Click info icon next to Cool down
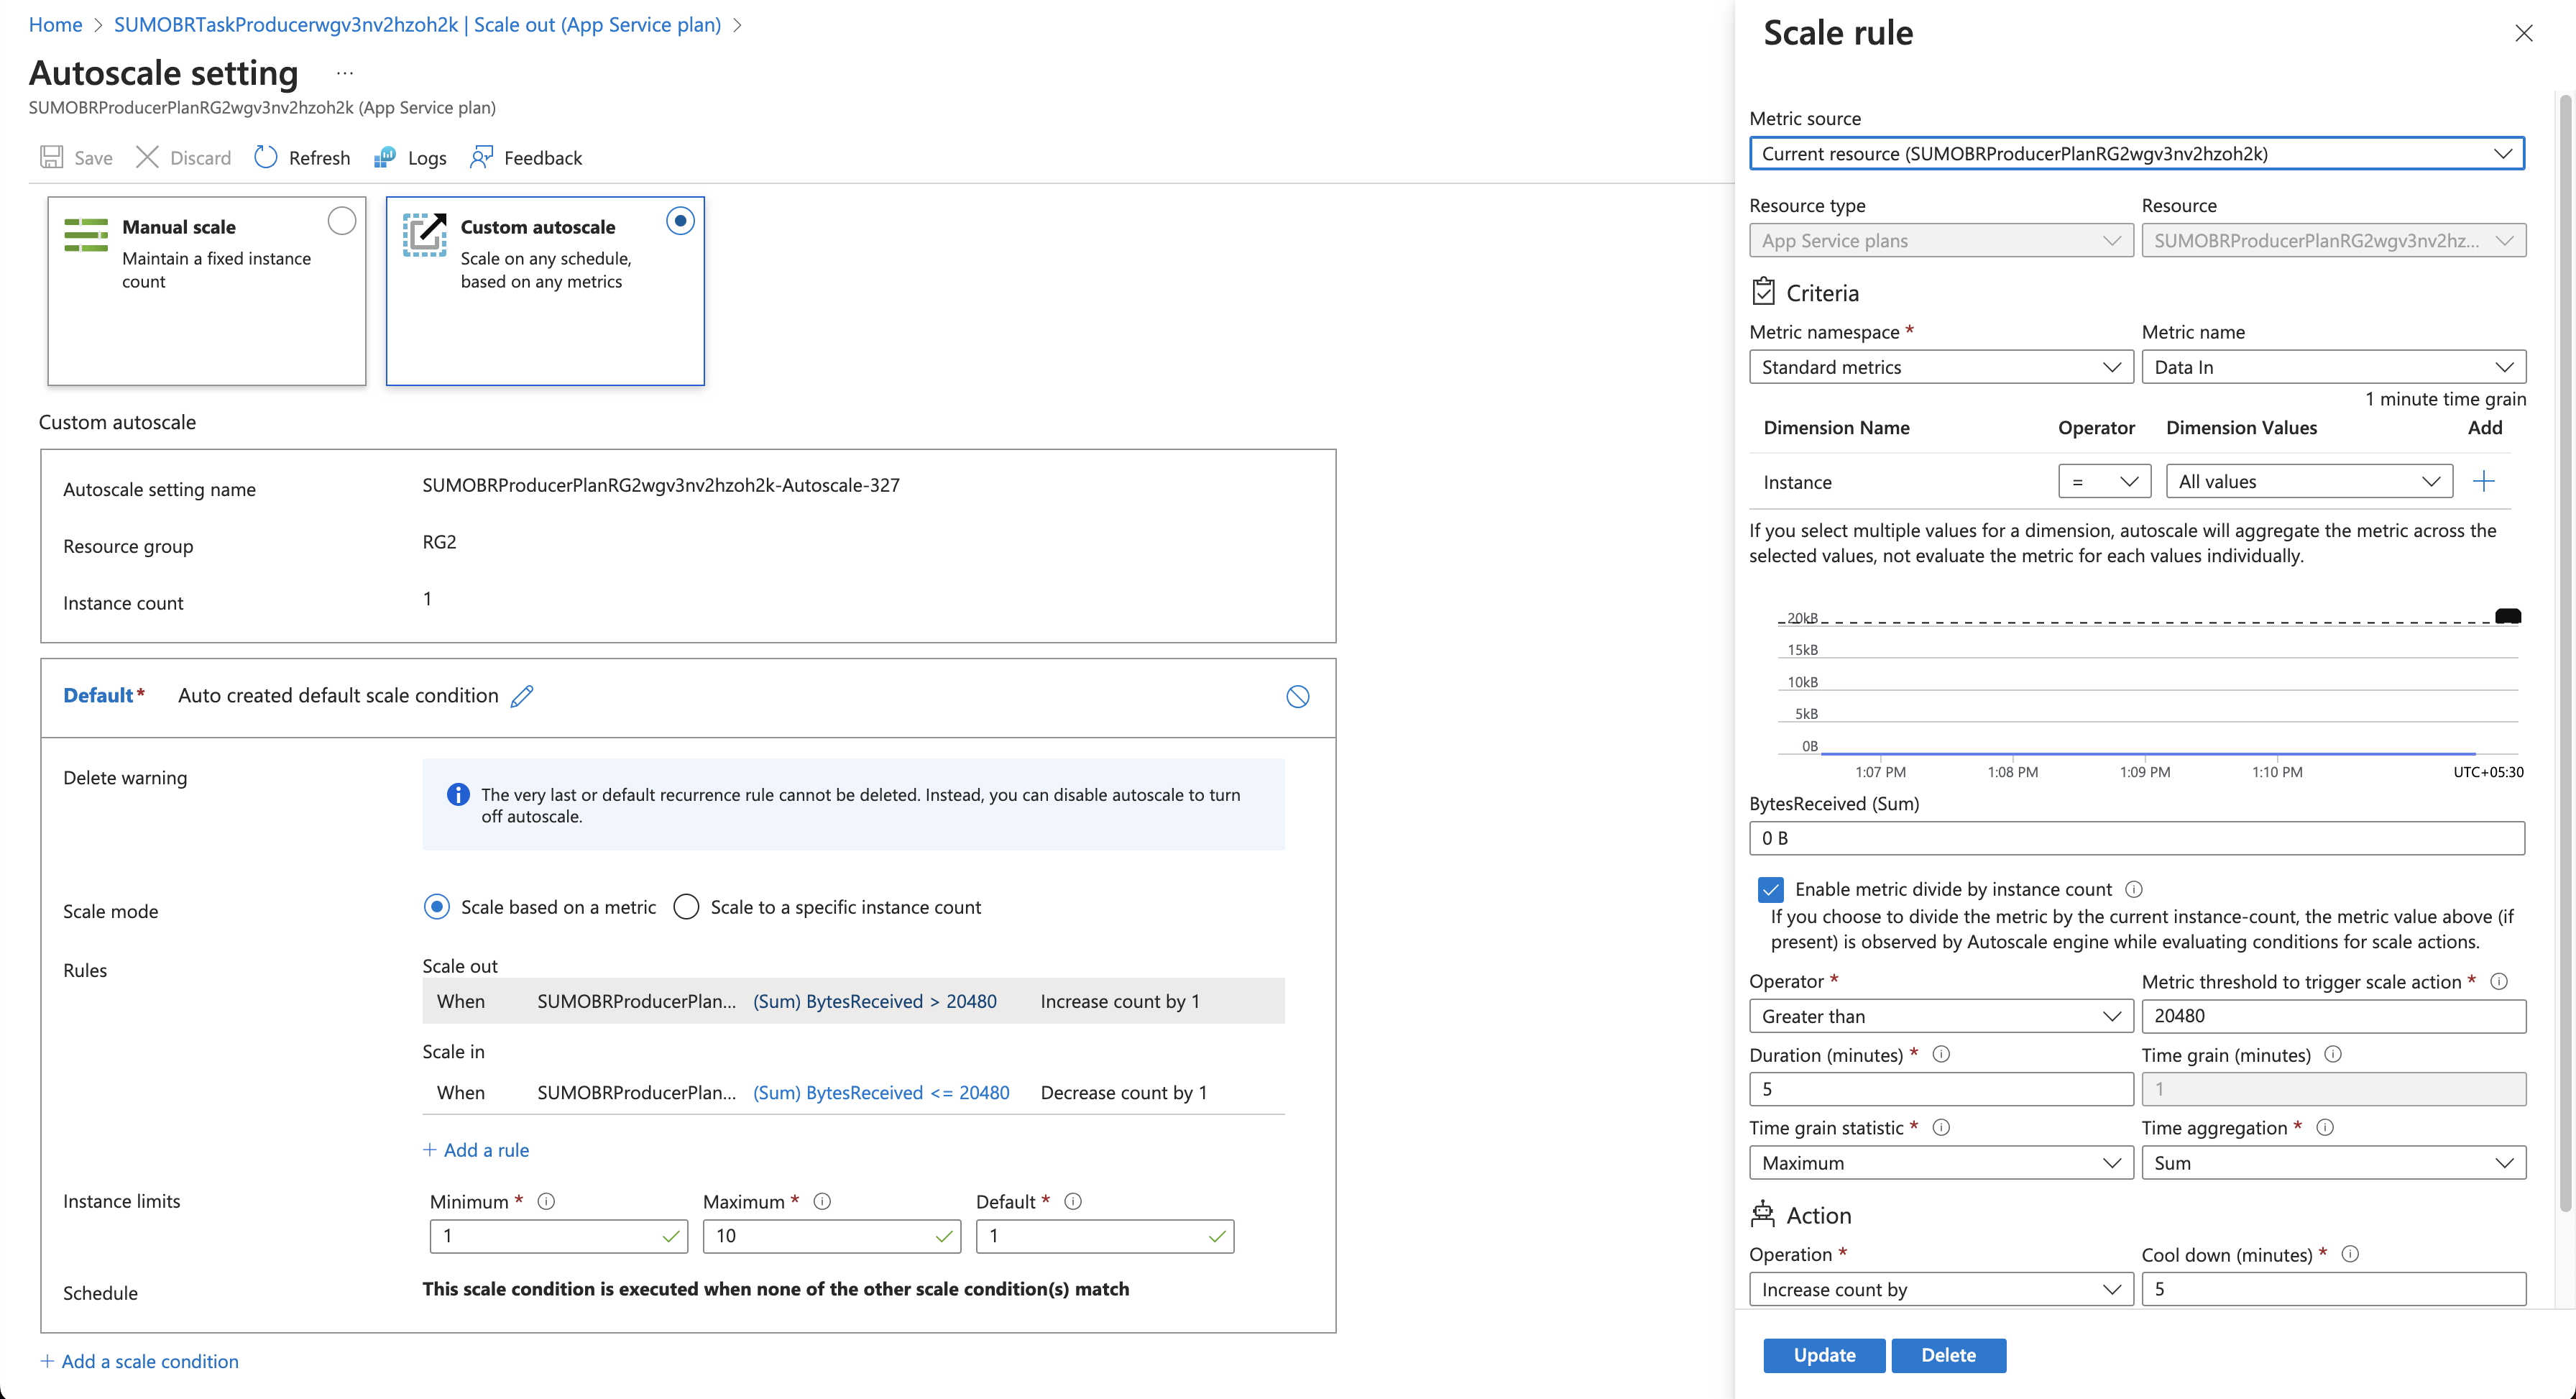 tap(2350, 1254)
